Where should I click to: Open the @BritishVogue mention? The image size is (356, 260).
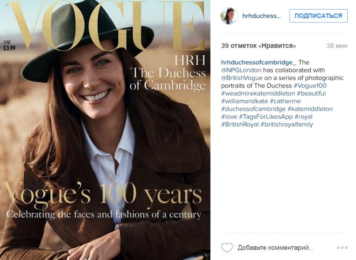242,78
